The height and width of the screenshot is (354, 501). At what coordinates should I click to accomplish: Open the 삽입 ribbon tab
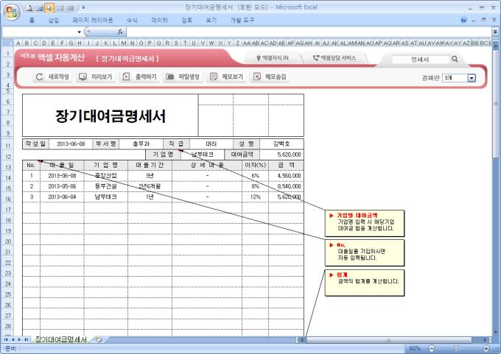(53, 20)
